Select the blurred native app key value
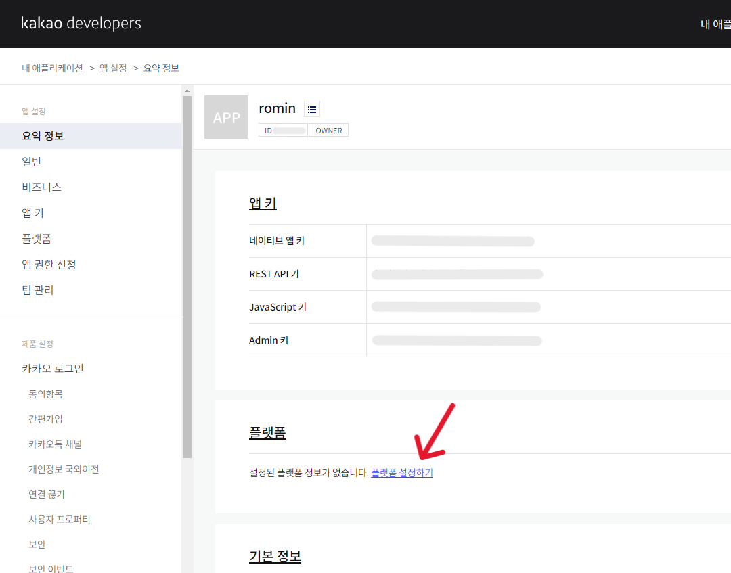The width and height of the screenshot is (731, 573). [453, 242]
